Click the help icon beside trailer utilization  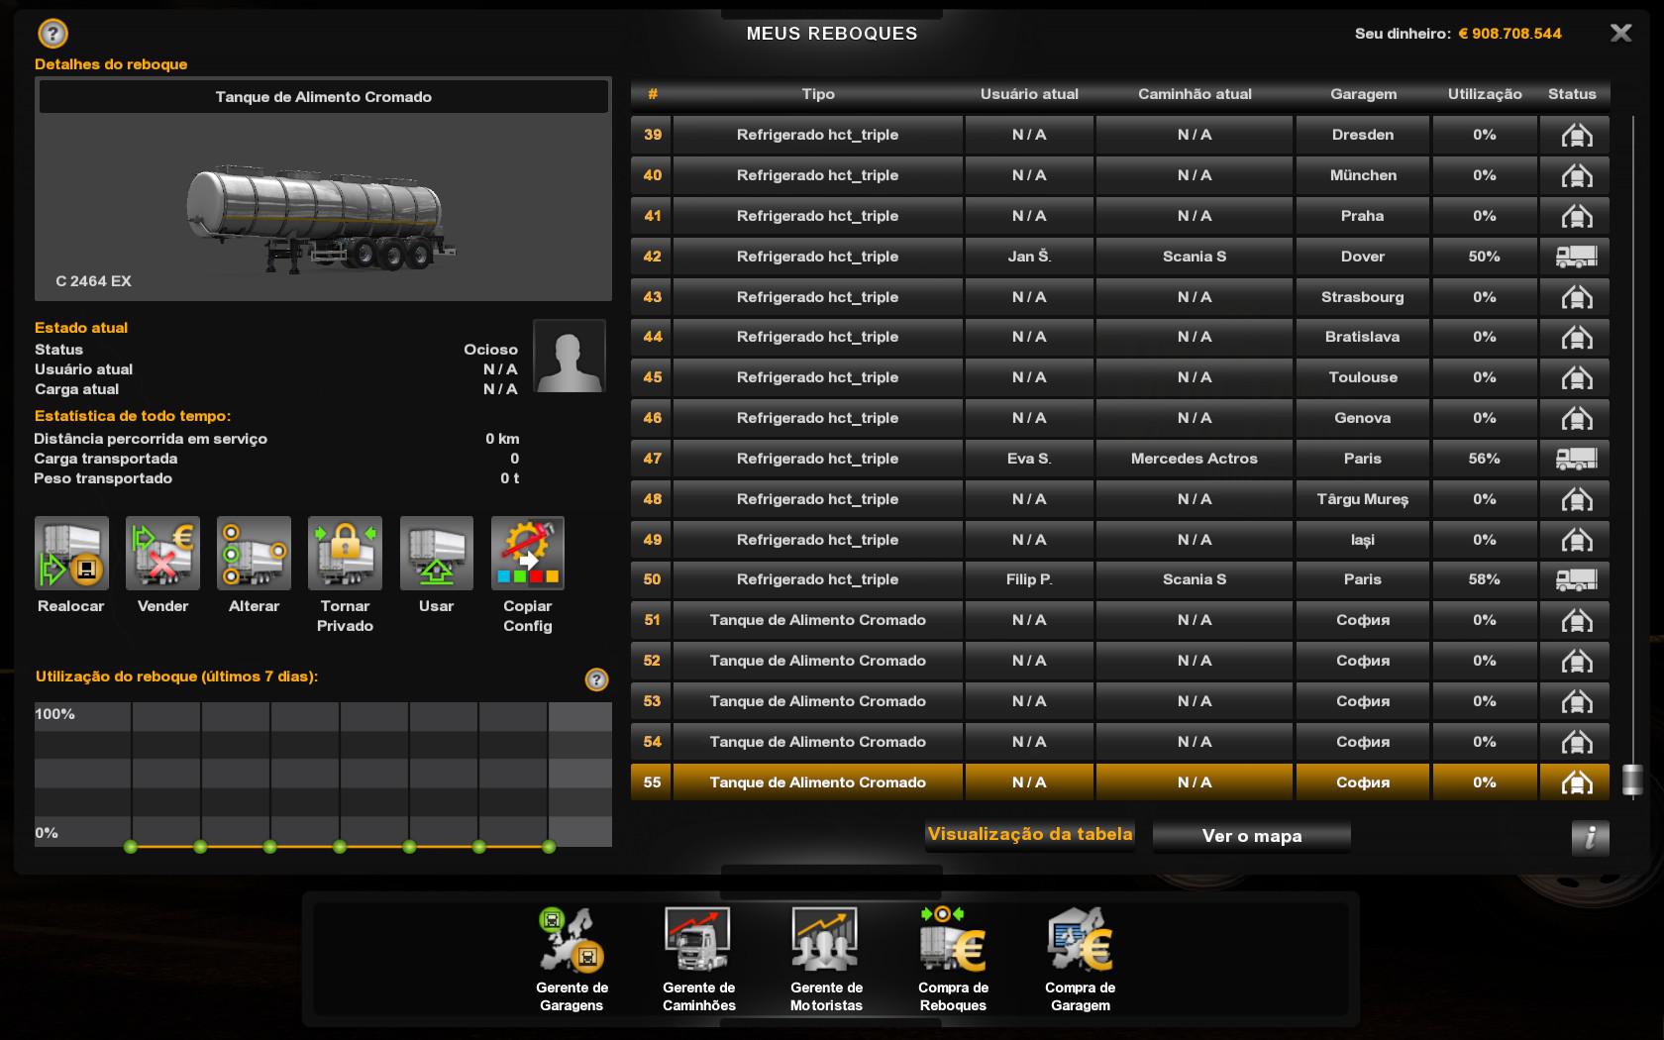point(596,679)
